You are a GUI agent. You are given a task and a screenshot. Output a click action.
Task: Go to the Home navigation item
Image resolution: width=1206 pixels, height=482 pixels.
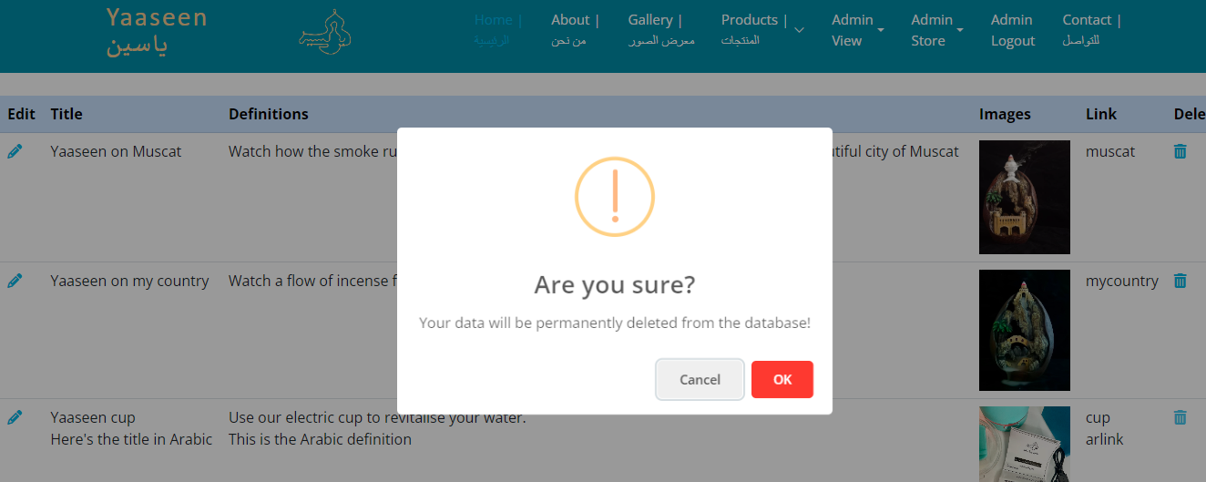pyautogui.click(x=497, y=29)
